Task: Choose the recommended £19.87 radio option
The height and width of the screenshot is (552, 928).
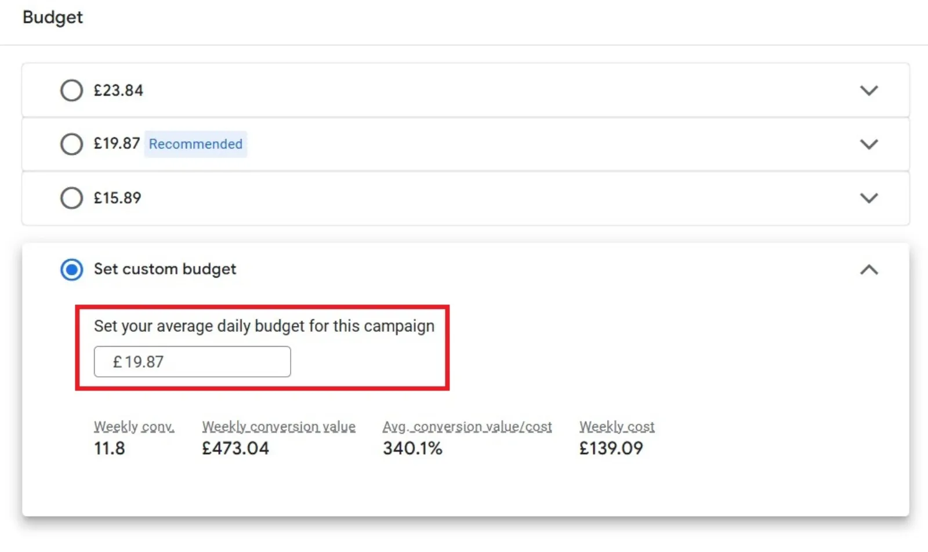Action: click(x=71, y=144)
